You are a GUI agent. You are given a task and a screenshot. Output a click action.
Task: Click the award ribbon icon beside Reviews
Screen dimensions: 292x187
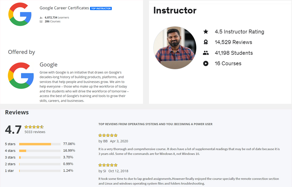click(206, 42)
